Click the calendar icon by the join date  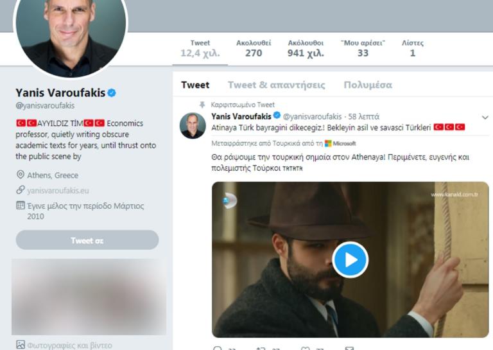pos(21,206)
